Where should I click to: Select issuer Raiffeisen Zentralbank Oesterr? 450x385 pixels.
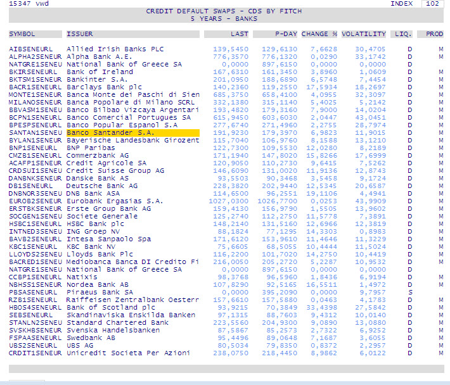tap(132, 300)
